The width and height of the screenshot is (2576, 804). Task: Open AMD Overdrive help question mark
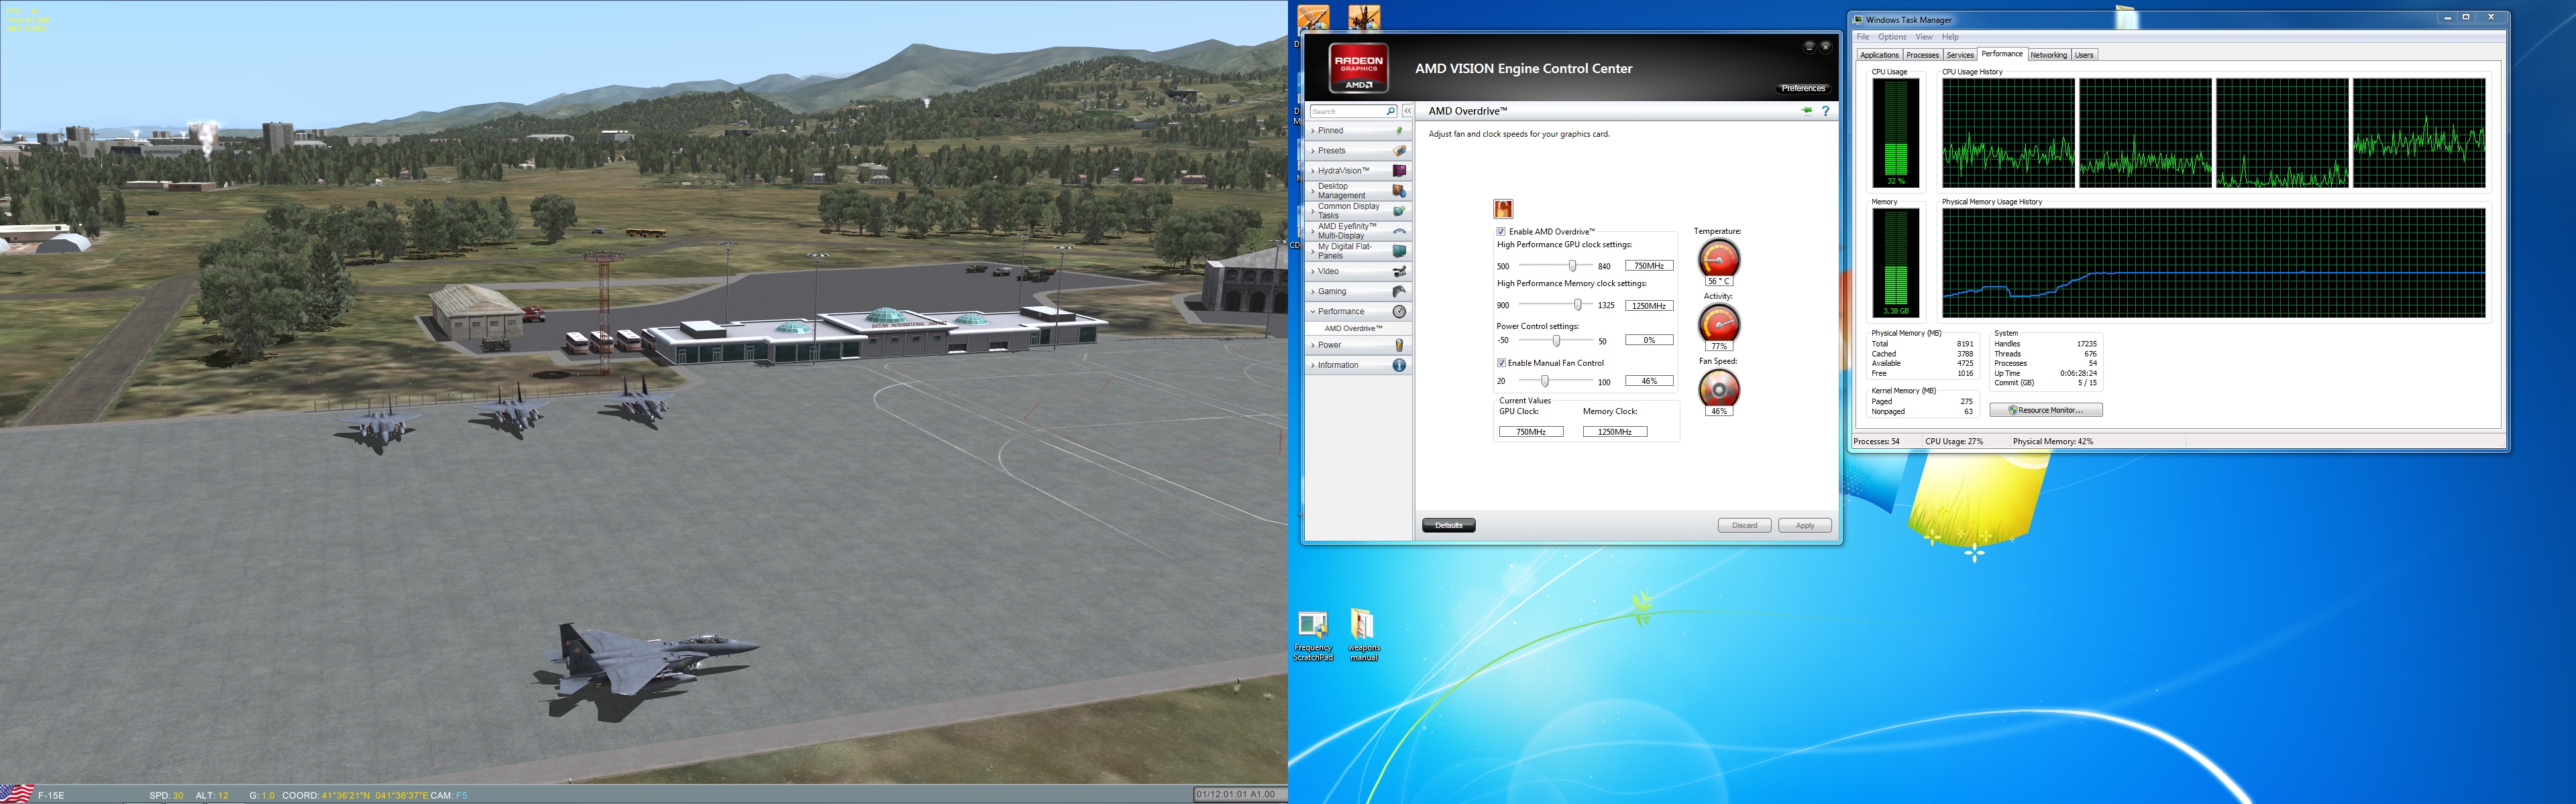point(1825,111)
